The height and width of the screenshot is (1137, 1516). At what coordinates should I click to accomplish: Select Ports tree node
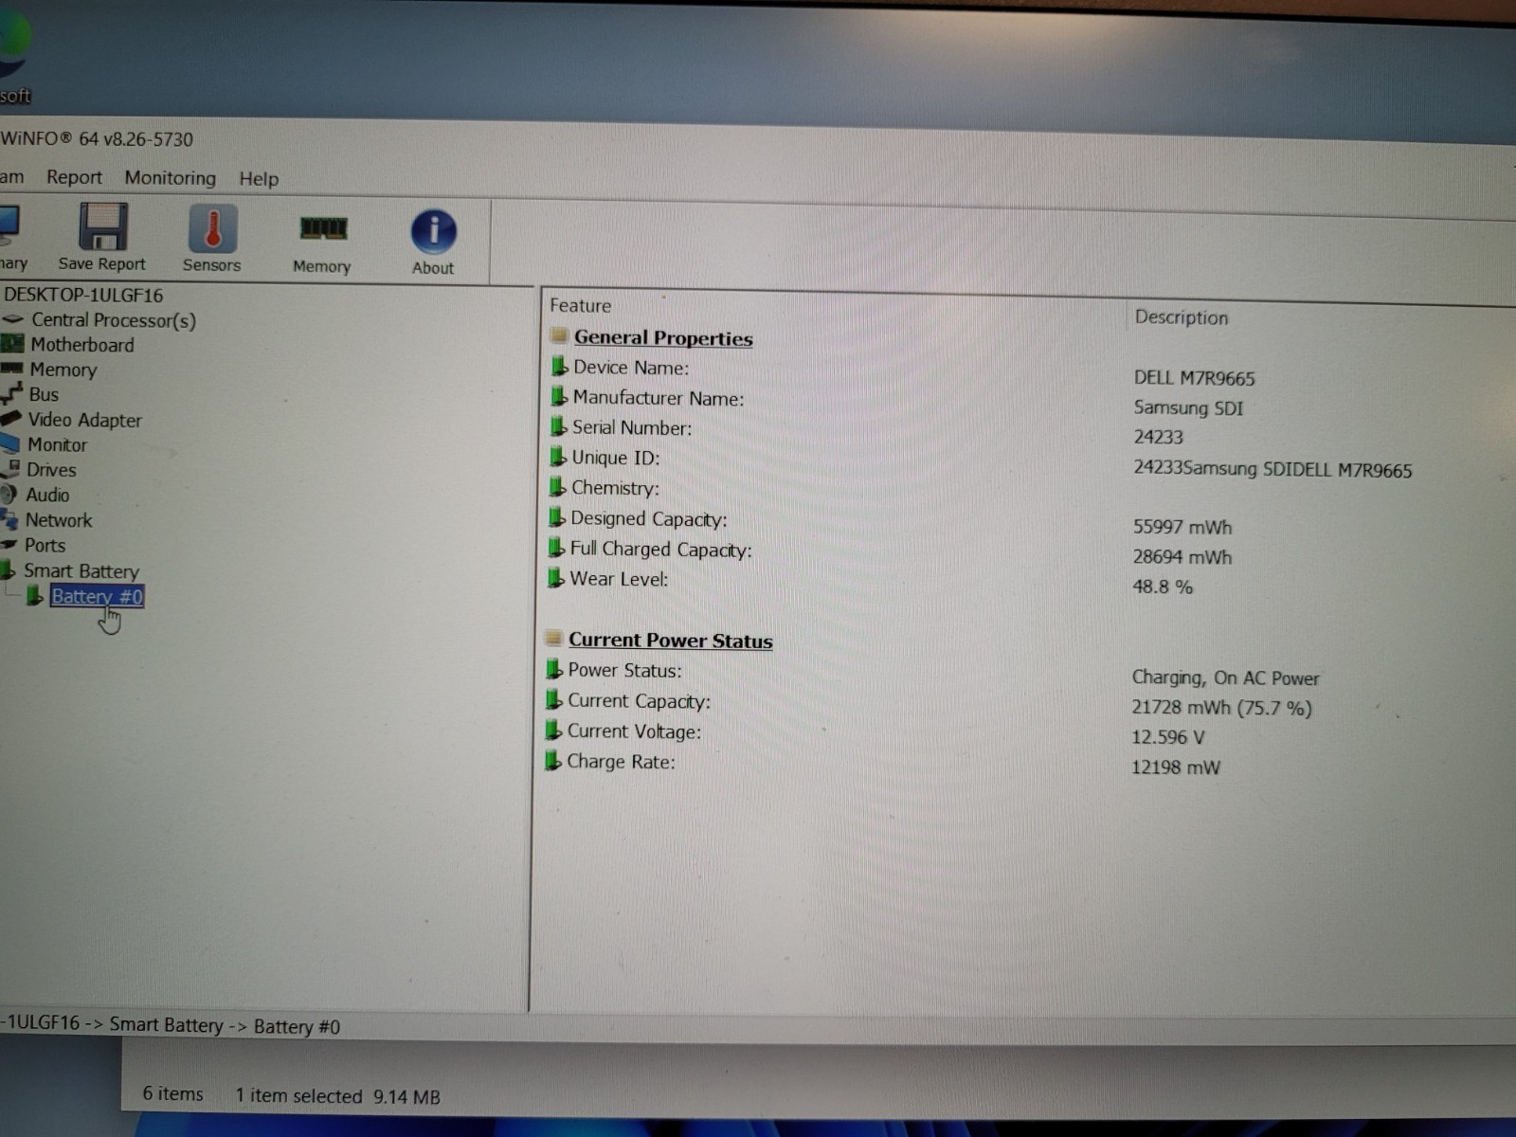[x=45, y=546]
